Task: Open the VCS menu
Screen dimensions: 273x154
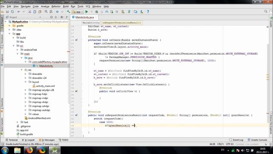Action: [88, 6]
